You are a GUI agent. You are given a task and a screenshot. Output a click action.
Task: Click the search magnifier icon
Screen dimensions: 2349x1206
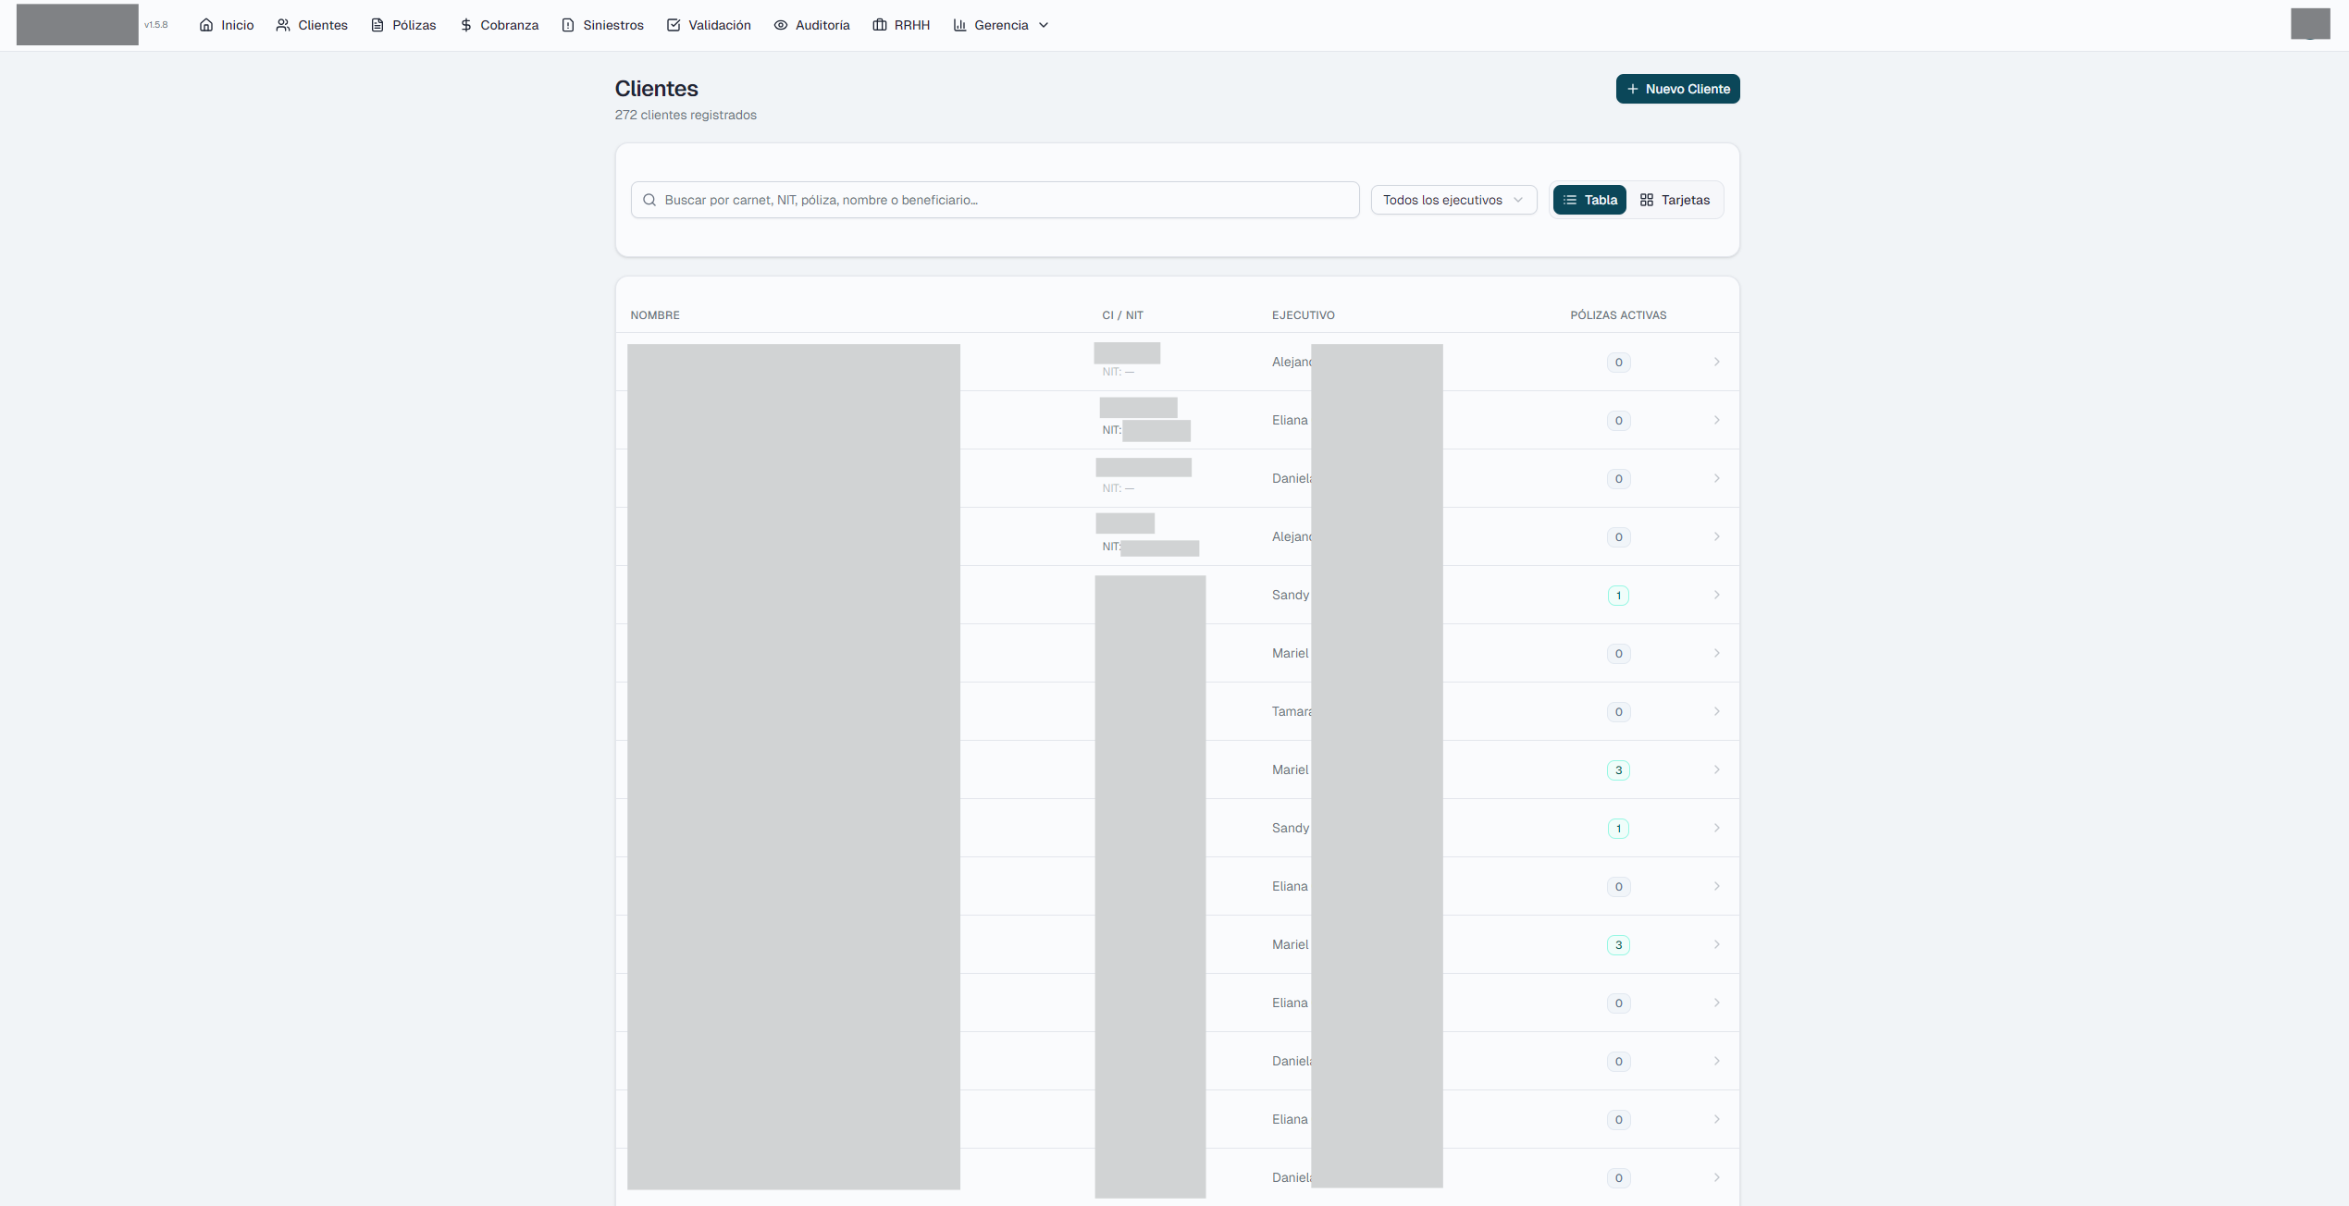[x=649, y=200]
